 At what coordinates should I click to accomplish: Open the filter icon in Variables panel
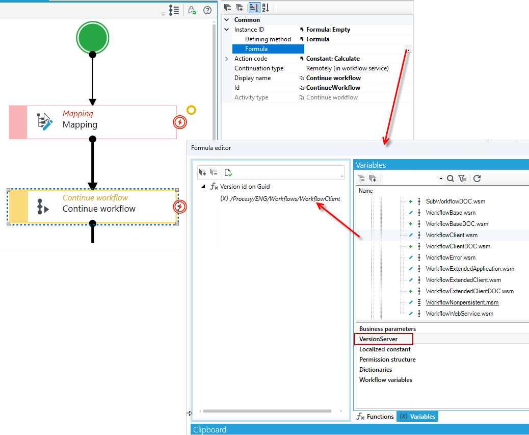pos(462,178)
